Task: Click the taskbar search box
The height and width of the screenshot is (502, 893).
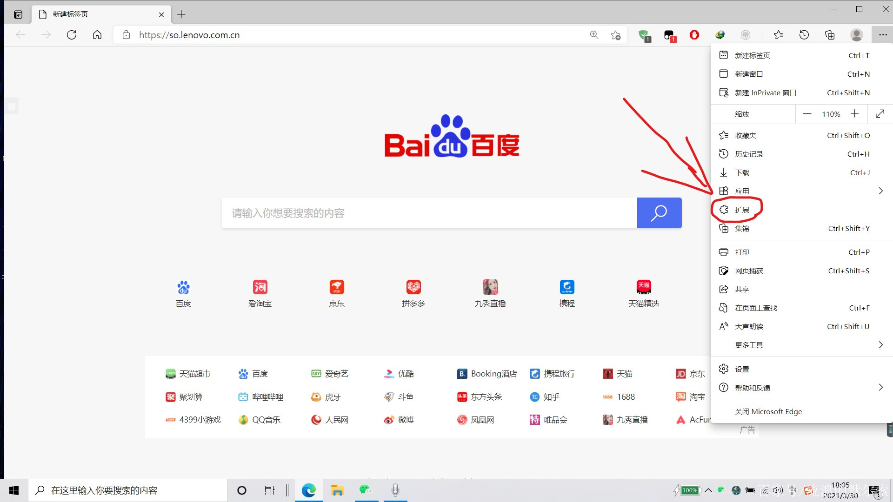Action: tap(128, 490)
